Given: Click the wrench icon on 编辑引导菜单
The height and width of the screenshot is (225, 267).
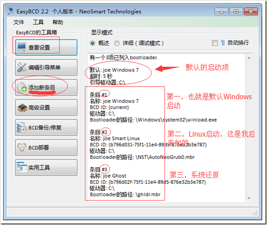Looking at the screenshot, I should click(x=22, y=67).
